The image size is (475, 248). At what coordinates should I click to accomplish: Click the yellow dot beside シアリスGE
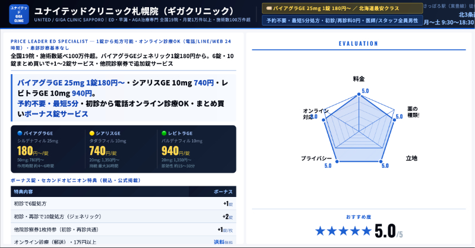(x=92, y=133)
